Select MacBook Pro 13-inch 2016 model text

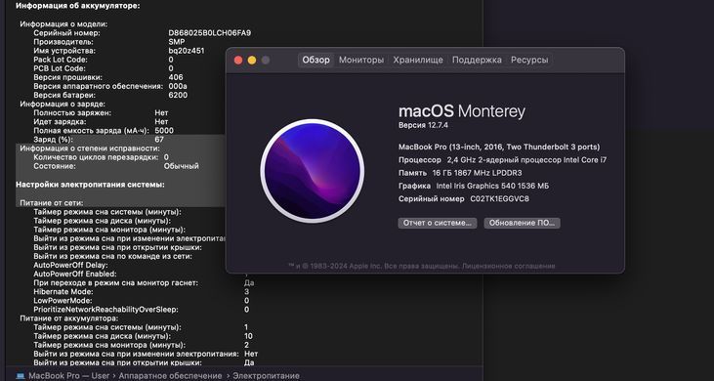[x=499, y=148]
